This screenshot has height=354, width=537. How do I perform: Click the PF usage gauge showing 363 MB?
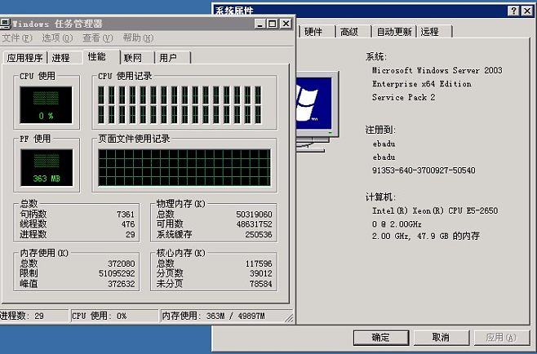point(47,168)
